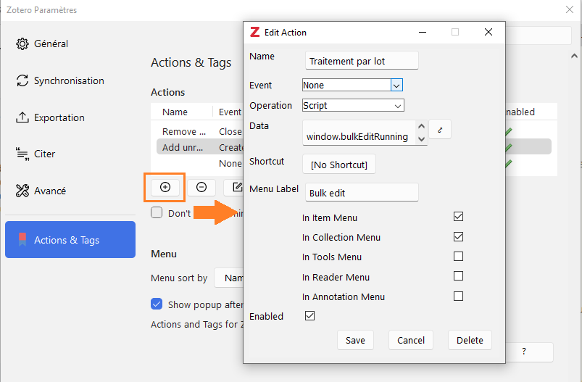Screen dimensions: 582x382
Task: Click the Actions & Tags bookmark icon
Action: coord(22,240)
